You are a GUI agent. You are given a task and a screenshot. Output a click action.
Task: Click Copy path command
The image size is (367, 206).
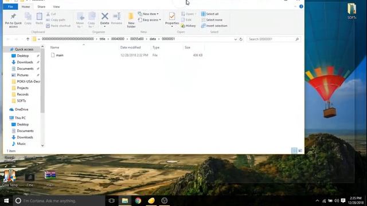coord(56,20)
